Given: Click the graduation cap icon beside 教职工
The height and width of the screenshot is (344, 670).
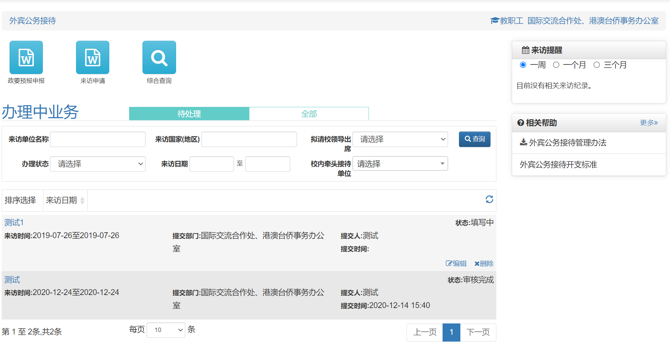Looking at the screenshot, I should tap(494, 21).
